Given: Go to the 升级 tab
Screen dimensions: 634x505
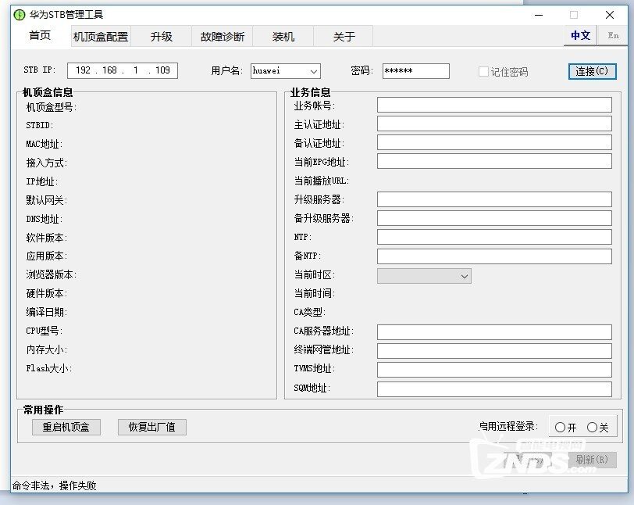Looking at the screenshot, I should pyautogui.click(x=162, y=37).
